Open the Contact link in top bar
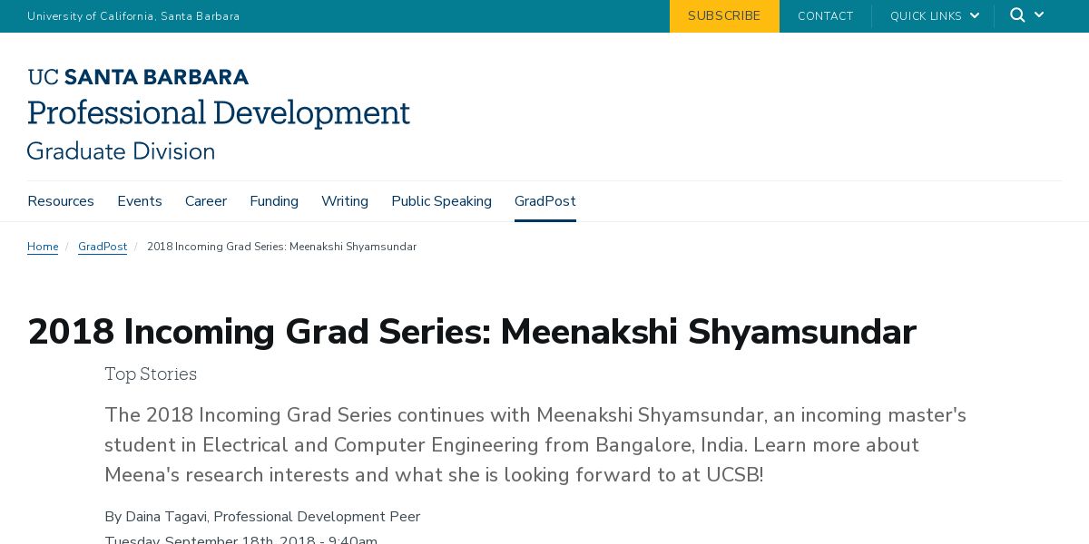The image size is (1089, 544). 825,16
